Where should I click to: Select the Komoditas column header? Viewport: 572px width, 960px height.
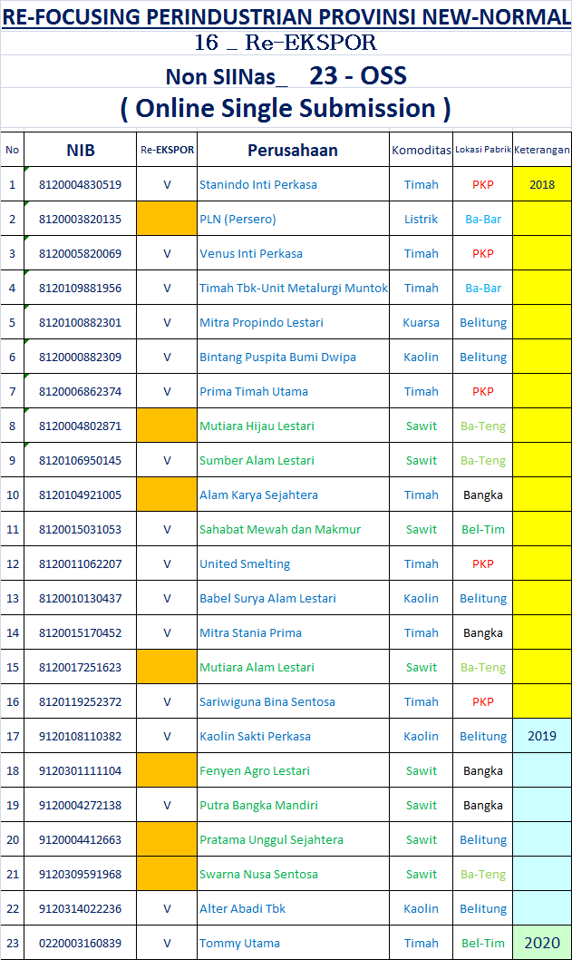click(x=421, y=150)
